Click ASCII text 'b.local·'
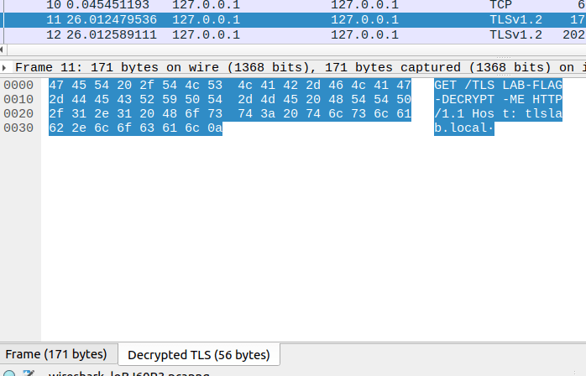586x376 pixels. [464, 128]
